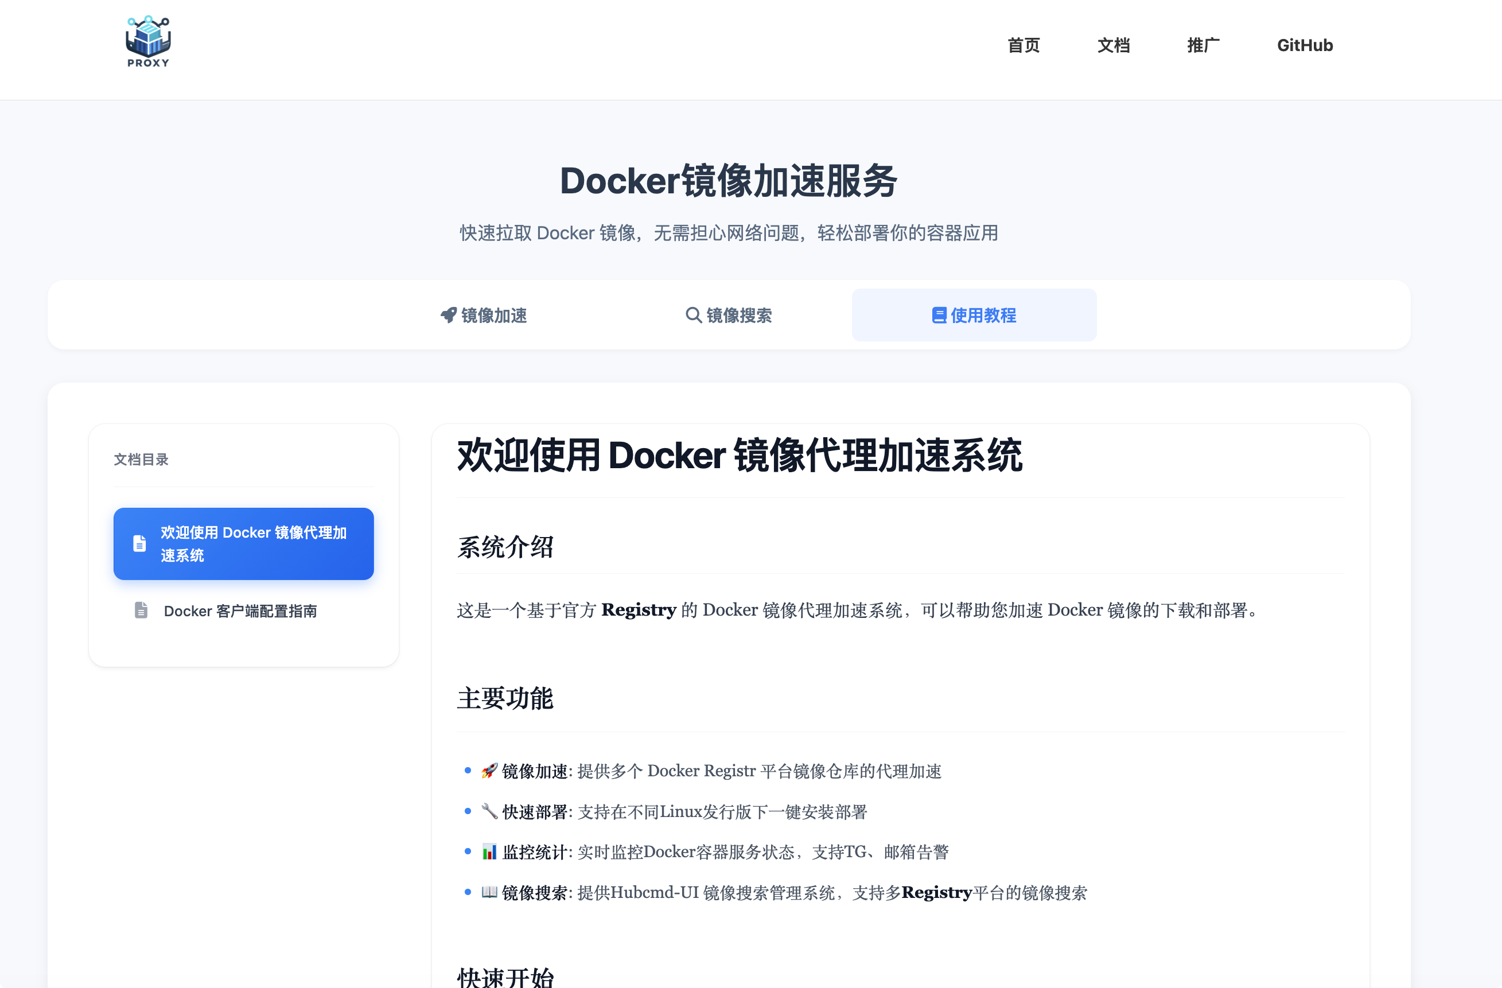1502x988 pixels.
Task: Open 首页 in the top navigation
Action: [1023, 45]
